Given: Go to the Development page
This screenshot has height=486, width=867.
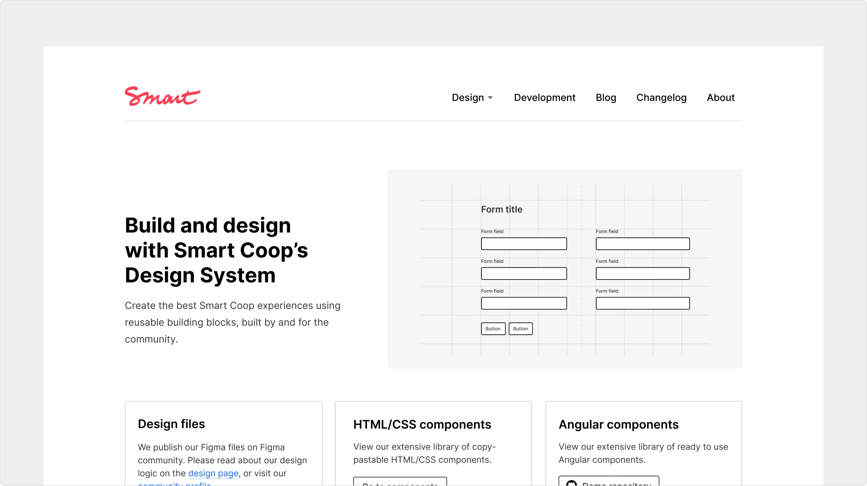Looking at the screenshot, I should point(544,98).
